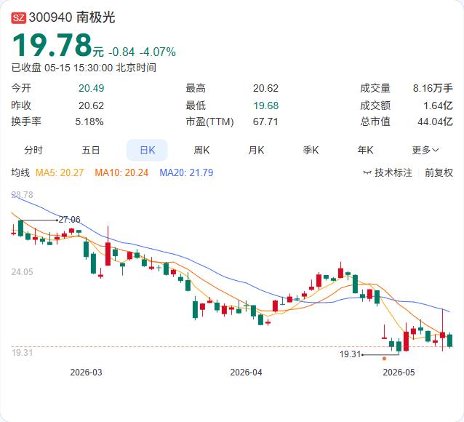Click the red SZ exchange badge
This screenshot has width=464, height=422.
tap(19, 17)
